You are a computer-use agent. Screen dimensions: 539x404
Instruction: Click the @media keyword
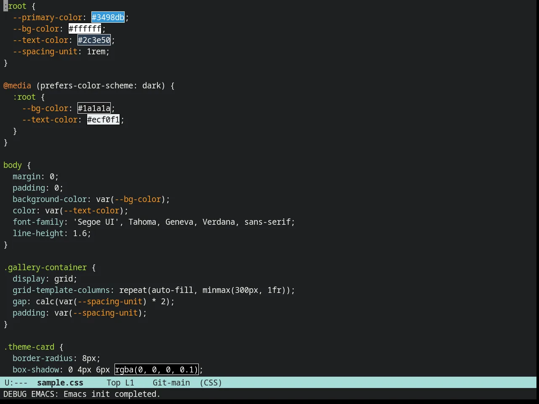pyautogui.click(x=17, y=85)
